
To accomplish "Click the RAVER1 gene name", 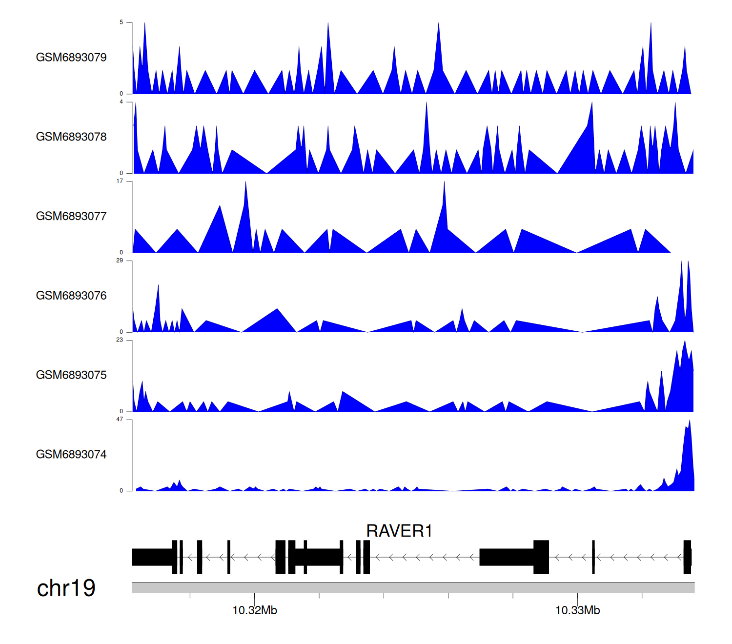I will 399,531.
